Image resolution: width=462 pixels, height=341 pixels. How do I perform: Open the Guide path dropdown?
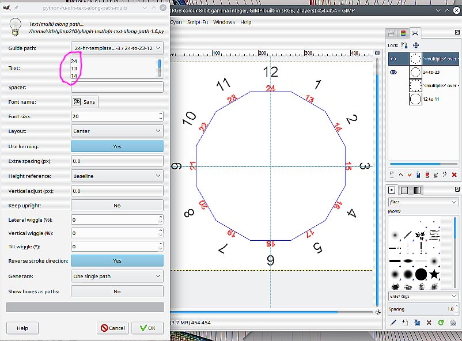pyautogui.click(x=117, y=48)
